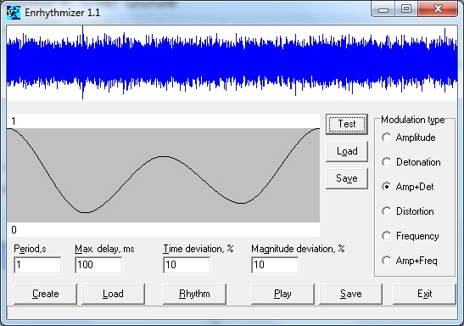Click the 'Max. delay, ms' label
The height and width of the screenshot is (326, 464).
pyautogui.click(x=104, y=249)
